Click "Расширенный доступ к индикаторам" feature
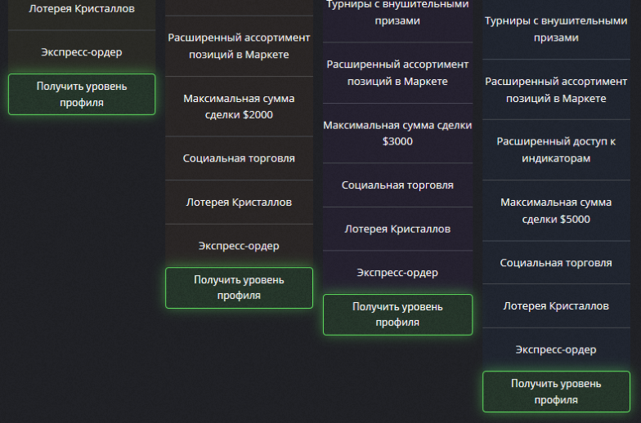Viewport: 641px width, 423px height. tap(556, 149)
